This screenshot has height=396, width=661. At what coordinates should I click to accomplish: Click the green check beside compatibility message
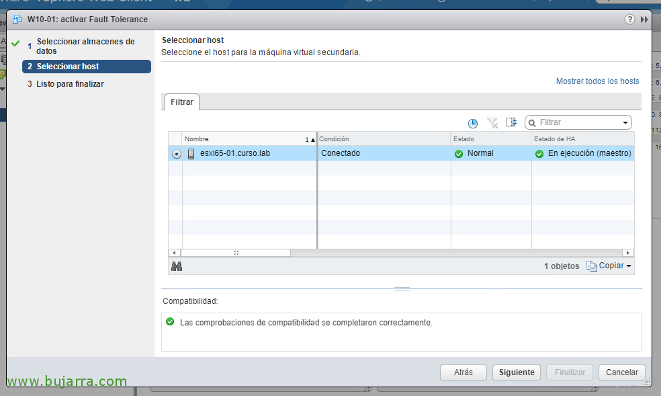pyautogui.click(x=170, y=322)
